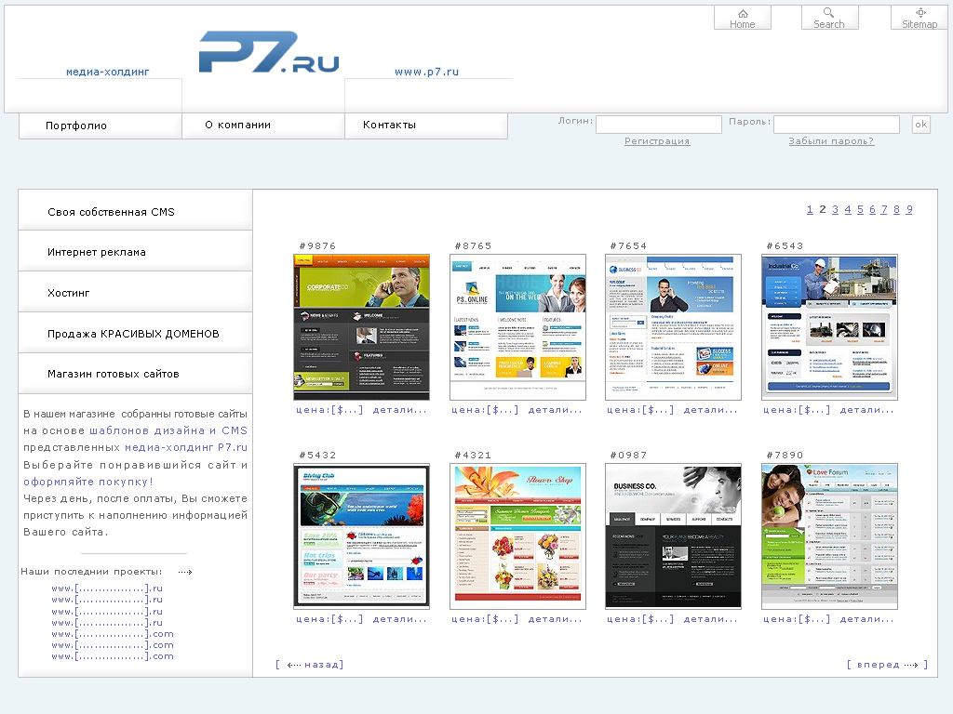Open the Регистрация link
The height and width of the screenshot is (714, 953).
pos(657,140)
